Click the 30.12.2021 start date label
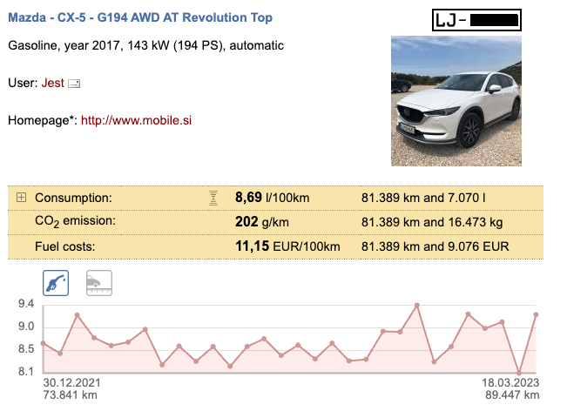The height and width of the screenshot is (418, 567). tap(71, 382)
